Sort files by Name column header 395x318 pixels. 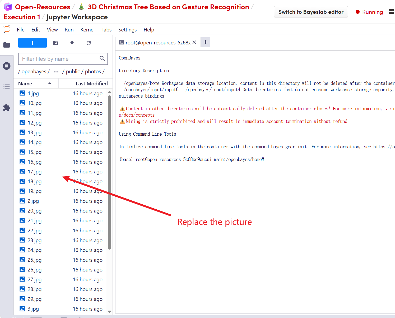[x=25, y=84]
